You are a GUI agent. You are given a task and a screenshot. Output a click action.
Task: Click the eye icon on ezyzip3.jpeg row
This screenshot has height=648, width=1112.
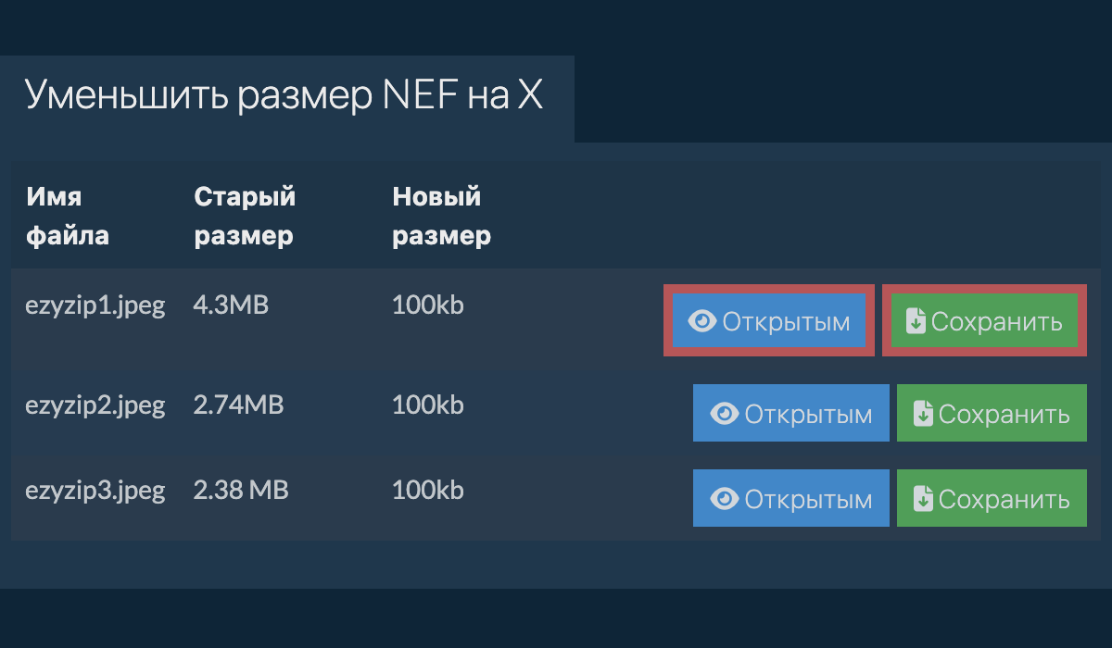pos(726,498)
